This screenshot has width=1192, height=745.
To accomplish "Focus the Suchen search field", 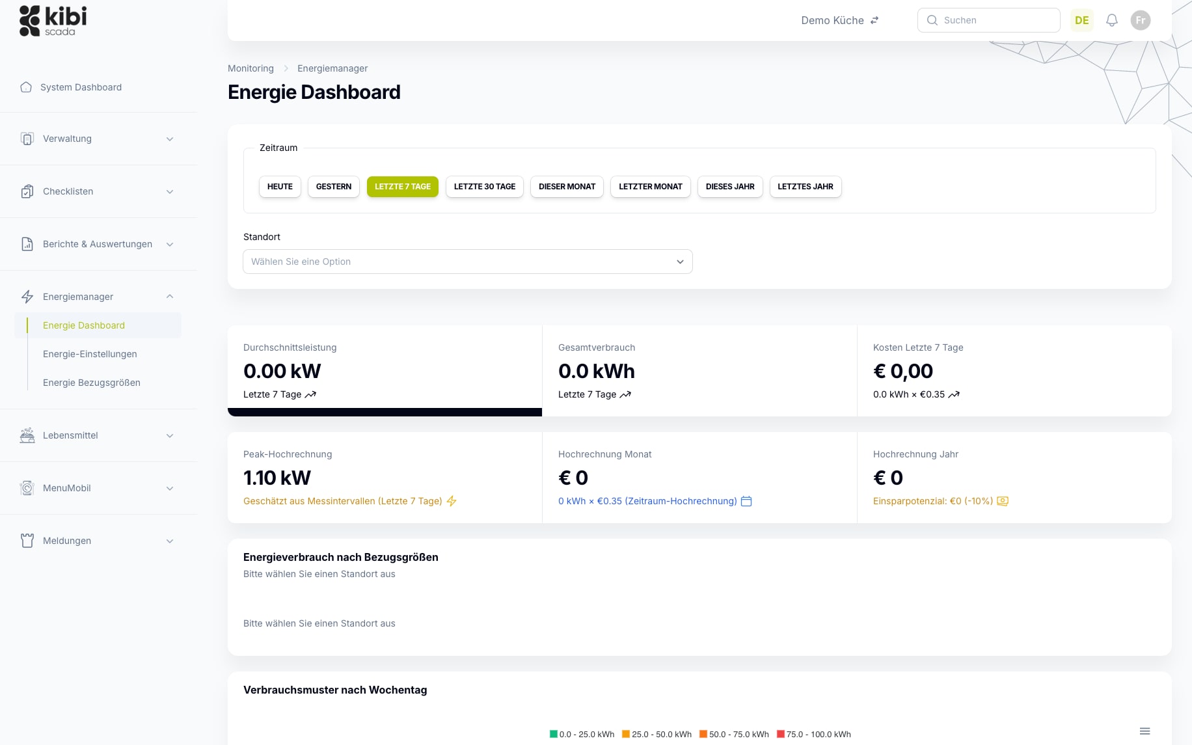I will tap(989, 20).
